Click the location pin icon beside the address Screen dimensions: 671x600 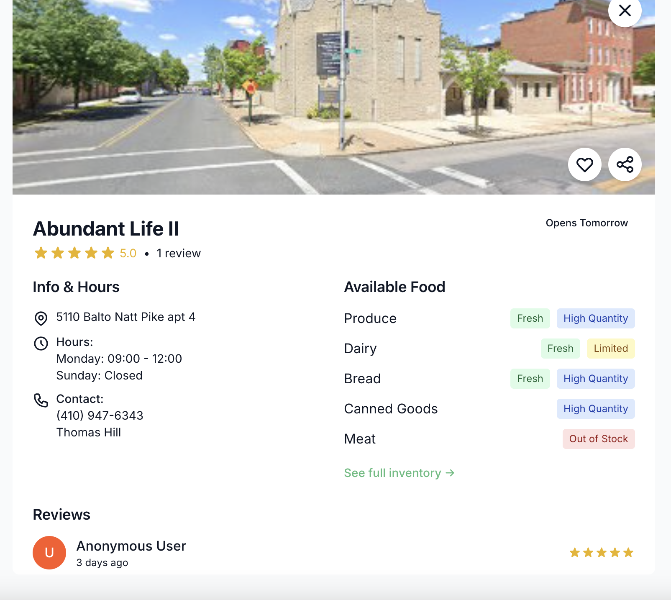[41, 319]
